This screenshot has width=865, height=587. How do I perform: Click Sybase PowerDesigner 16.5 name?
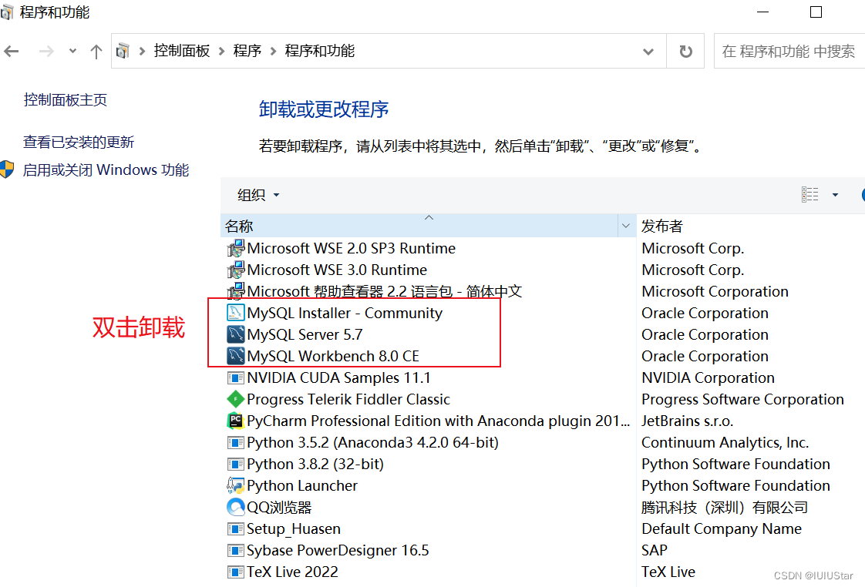coord(338,551)
